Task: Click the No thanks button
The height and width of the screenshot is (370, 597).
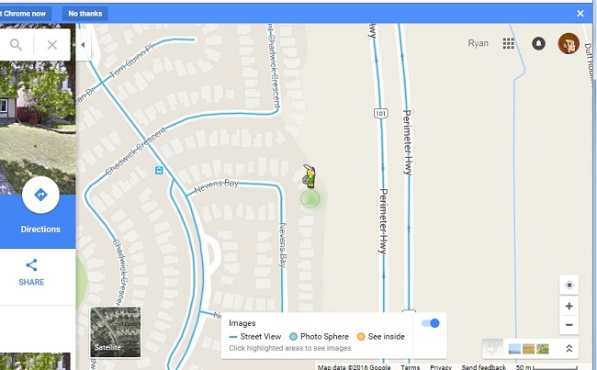Action: (85, 14)
